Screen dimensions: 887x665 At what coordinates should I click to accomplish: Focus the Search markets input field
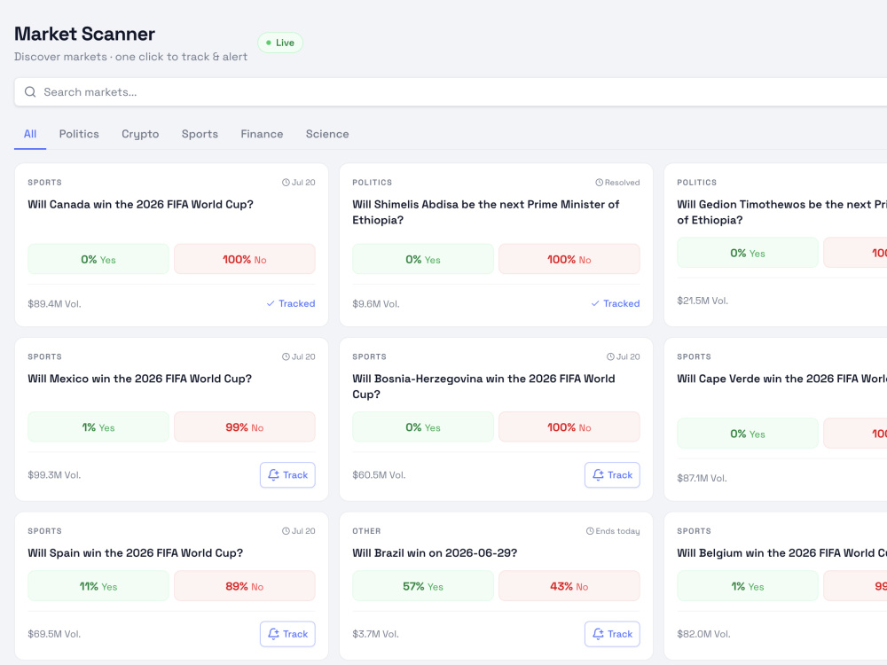(451, 92)
